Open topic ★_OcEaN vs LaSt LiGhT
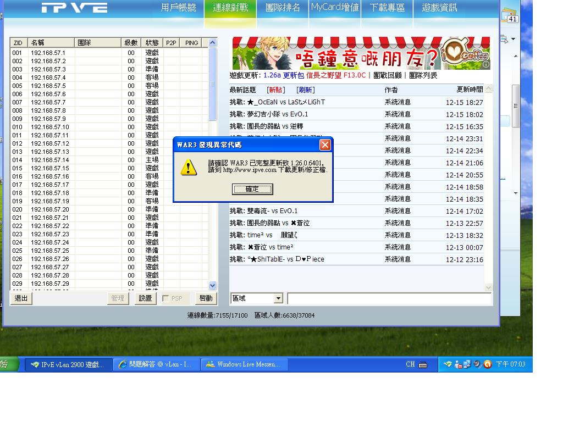The width and height of the screenshot is (563, 422). tap(277, 102)
